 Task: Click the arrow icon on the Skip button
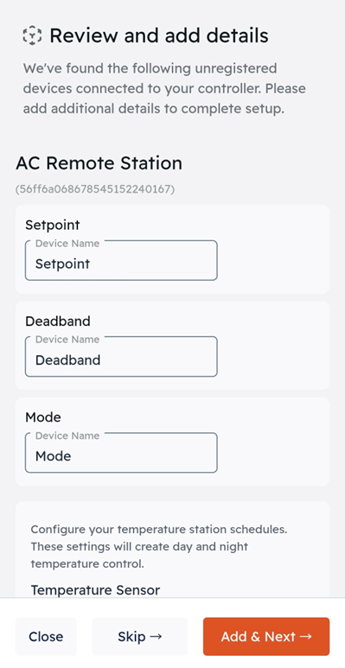(157, 637)
